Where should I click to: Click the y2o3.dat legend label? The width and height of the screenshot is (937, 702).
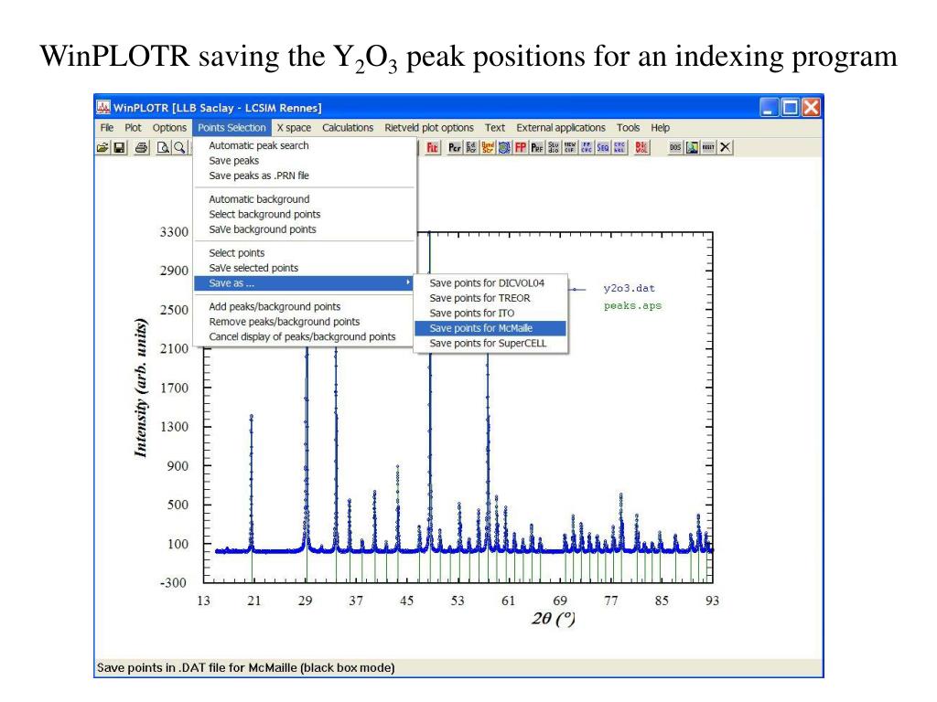pyautogui.click(x=629, y=288)
